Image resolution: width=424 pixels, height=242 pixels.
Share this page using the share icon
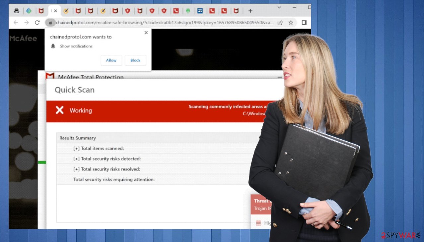coord(280,23)
